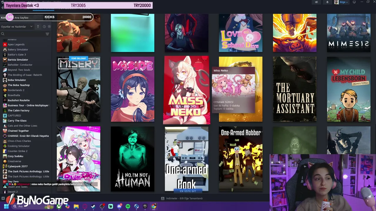Open the Xbox app from the taskbar
The width and height of the screenshot is (376, 211).
coord(59,206)
